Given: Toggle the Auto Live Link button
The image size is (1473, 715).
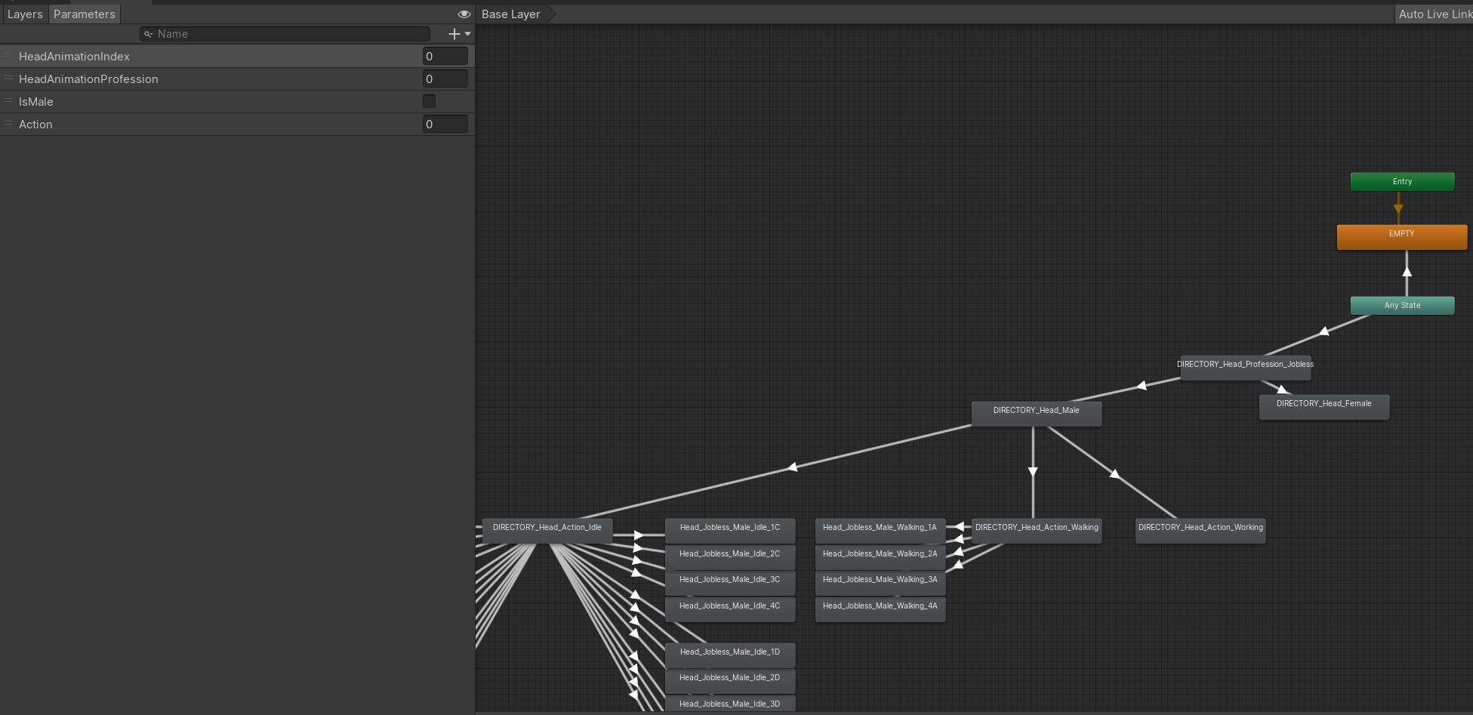Looking at the screenshot, I should point(1434,14).
